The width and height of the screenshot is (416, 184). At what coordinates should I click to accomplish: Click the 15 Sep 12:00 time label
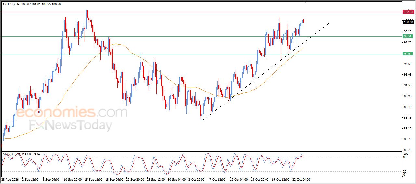point(93,179)
